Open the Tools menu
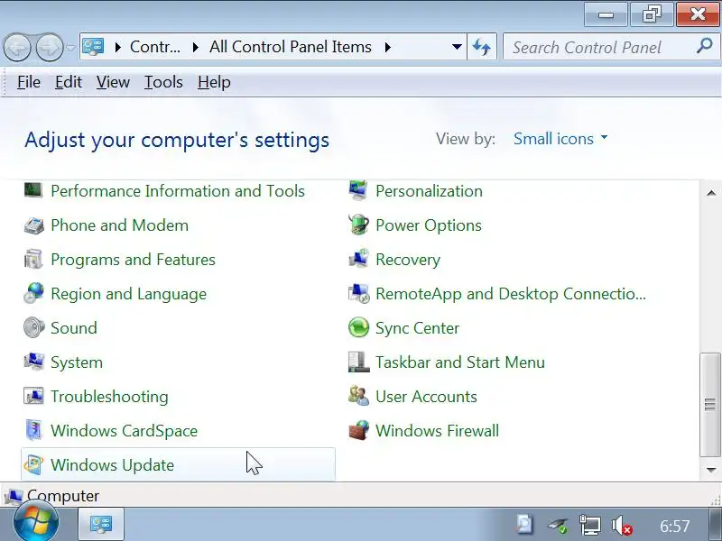The height and width of the screenshot is (541, 722). [x=163, y=82]
